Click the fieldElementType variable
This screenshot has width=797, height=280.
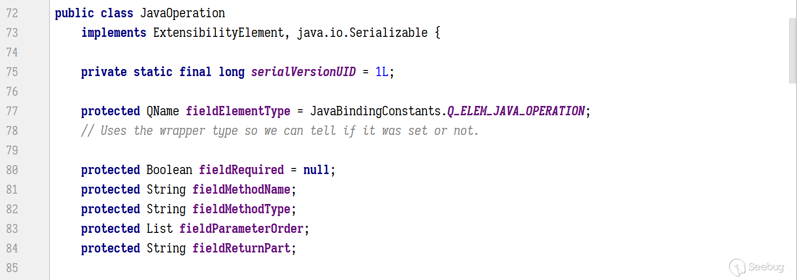(238, 111)
